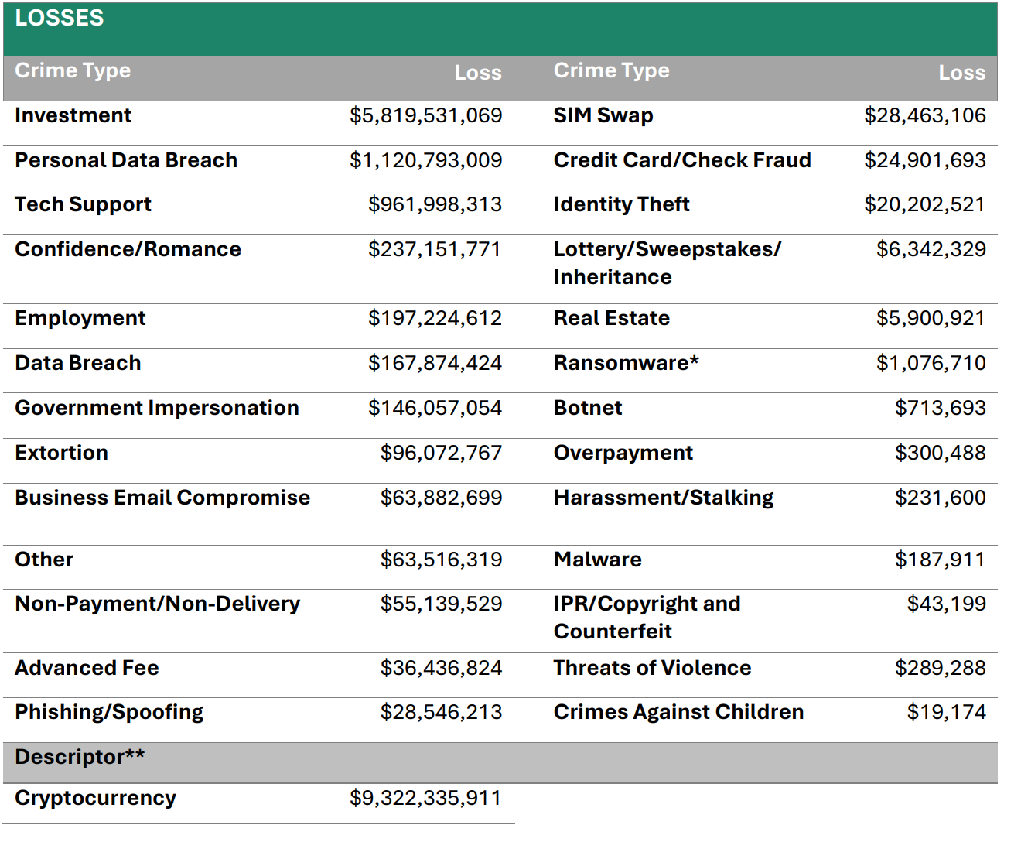Click the $43,199 loss value
Image resolution: width=1021 pixels, height=842 pixels.
(x=947, y=604)
